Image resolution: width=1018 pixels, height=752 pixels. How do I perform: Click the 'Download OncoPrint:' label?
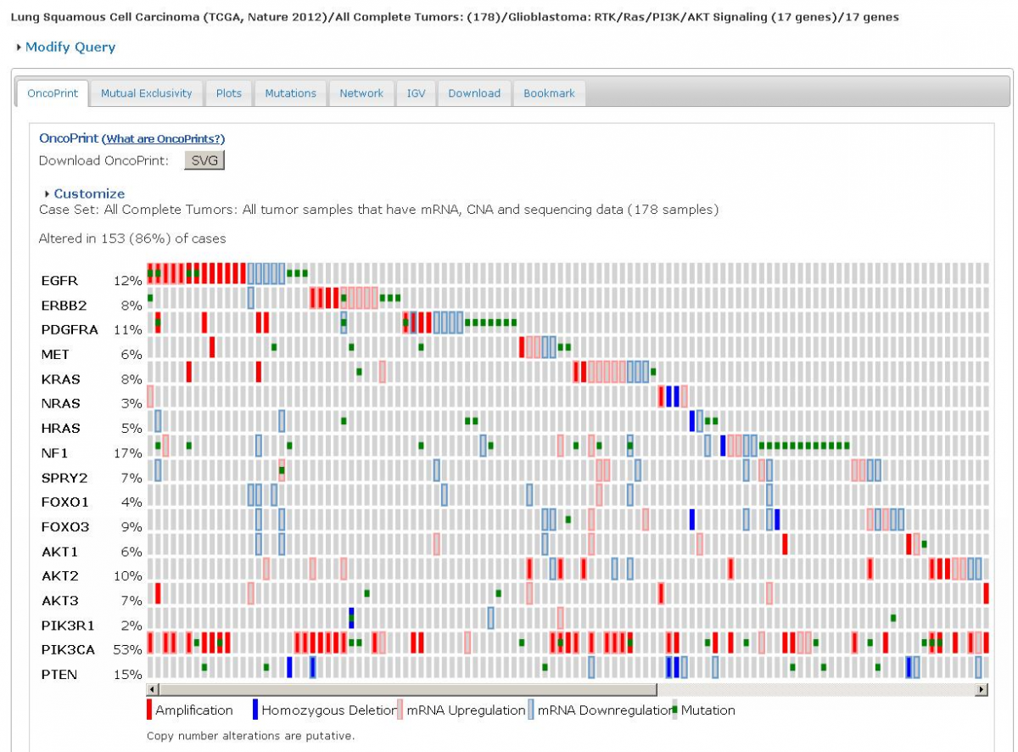(104, 160)
